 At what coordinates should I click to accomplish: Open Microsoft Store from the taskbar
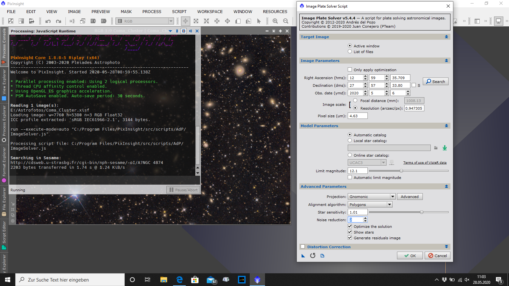tap(195, 280)
